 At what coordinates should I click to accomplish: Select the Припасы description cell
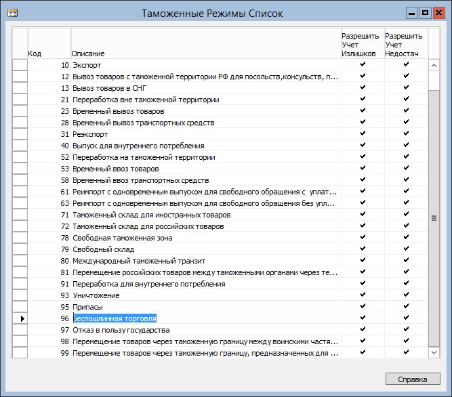pyautogui.click(x=206, y=307)
